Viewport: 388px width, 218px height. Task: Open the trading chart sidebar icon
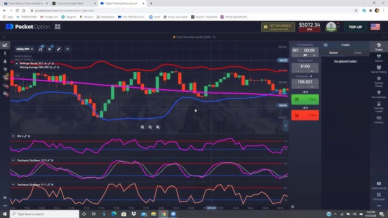pyautogui.click(x=5, y=45)
